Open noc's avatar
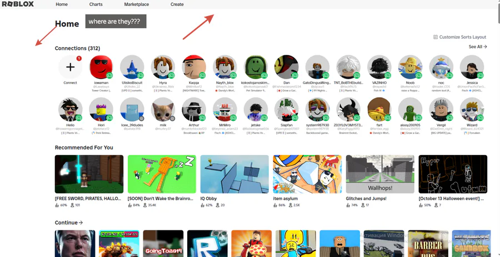Image resolution: width=500 pixels, height=257 pixels. (x=441, y=67)
